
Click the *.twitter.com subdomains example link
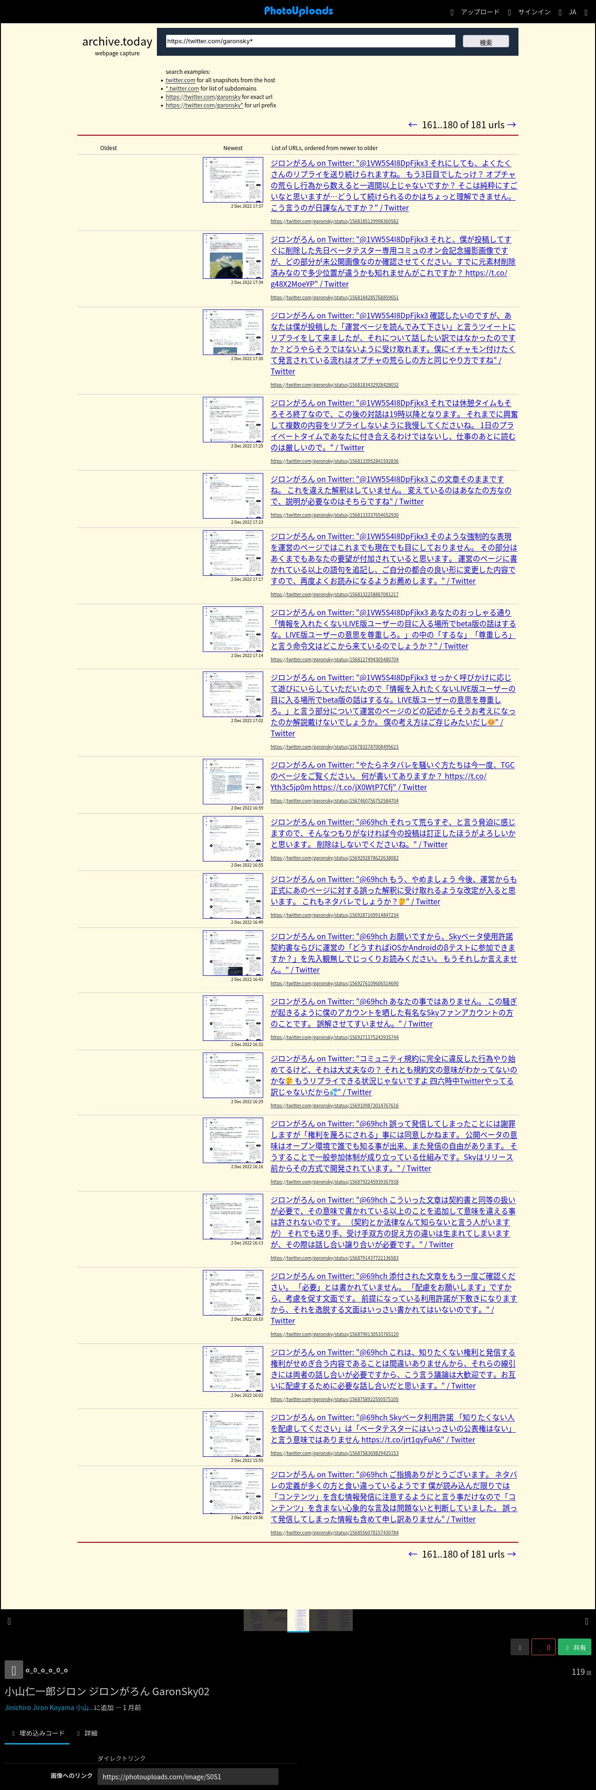tap(182, 89)
